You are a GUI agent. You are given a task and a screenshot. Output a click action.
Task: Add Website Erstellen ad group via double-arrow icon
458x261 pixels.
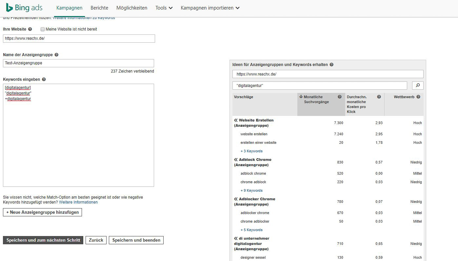click(x=236, y=120)
